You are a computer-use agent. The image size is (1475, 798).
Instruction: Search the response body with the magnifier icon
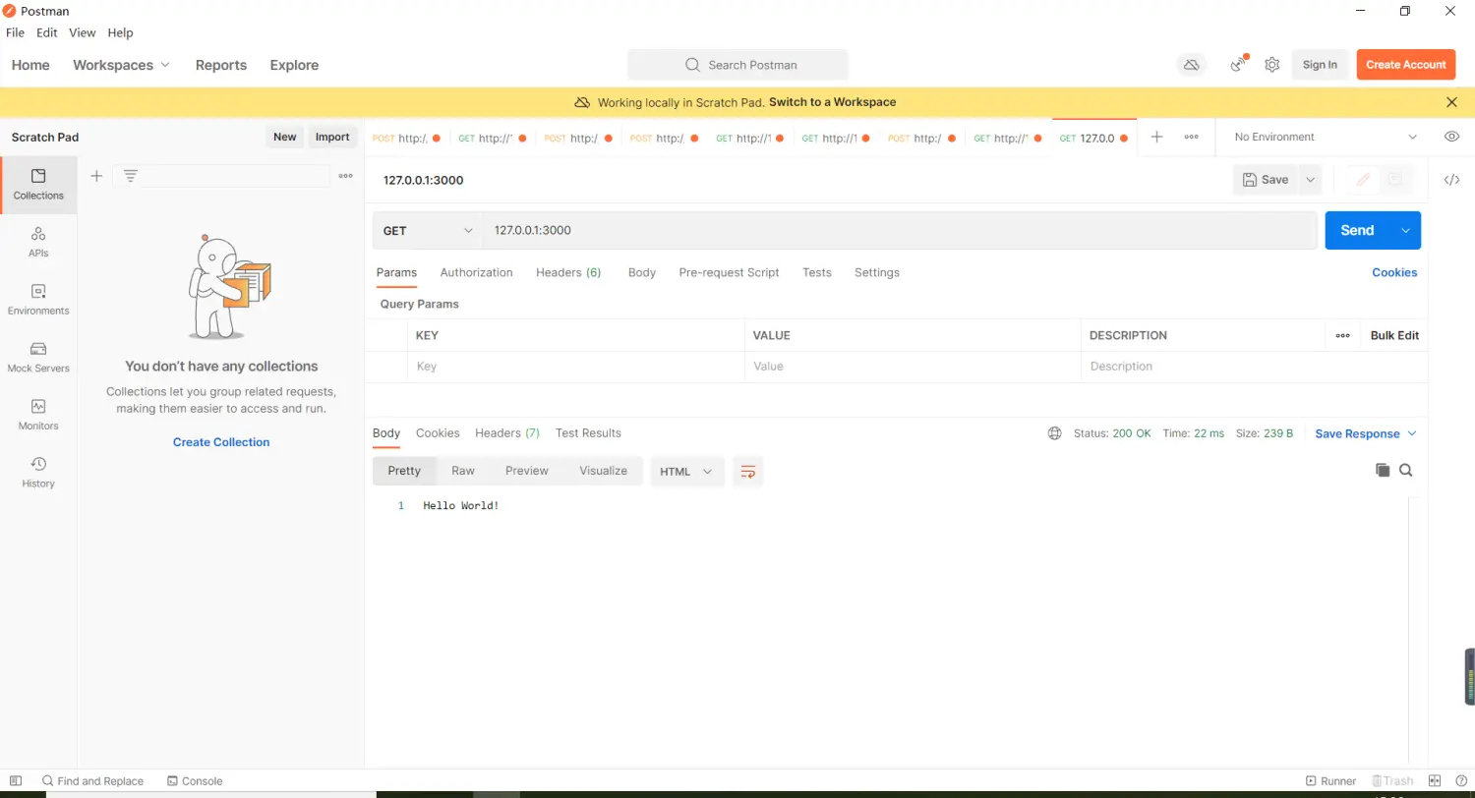click(x=1405, y=471)
